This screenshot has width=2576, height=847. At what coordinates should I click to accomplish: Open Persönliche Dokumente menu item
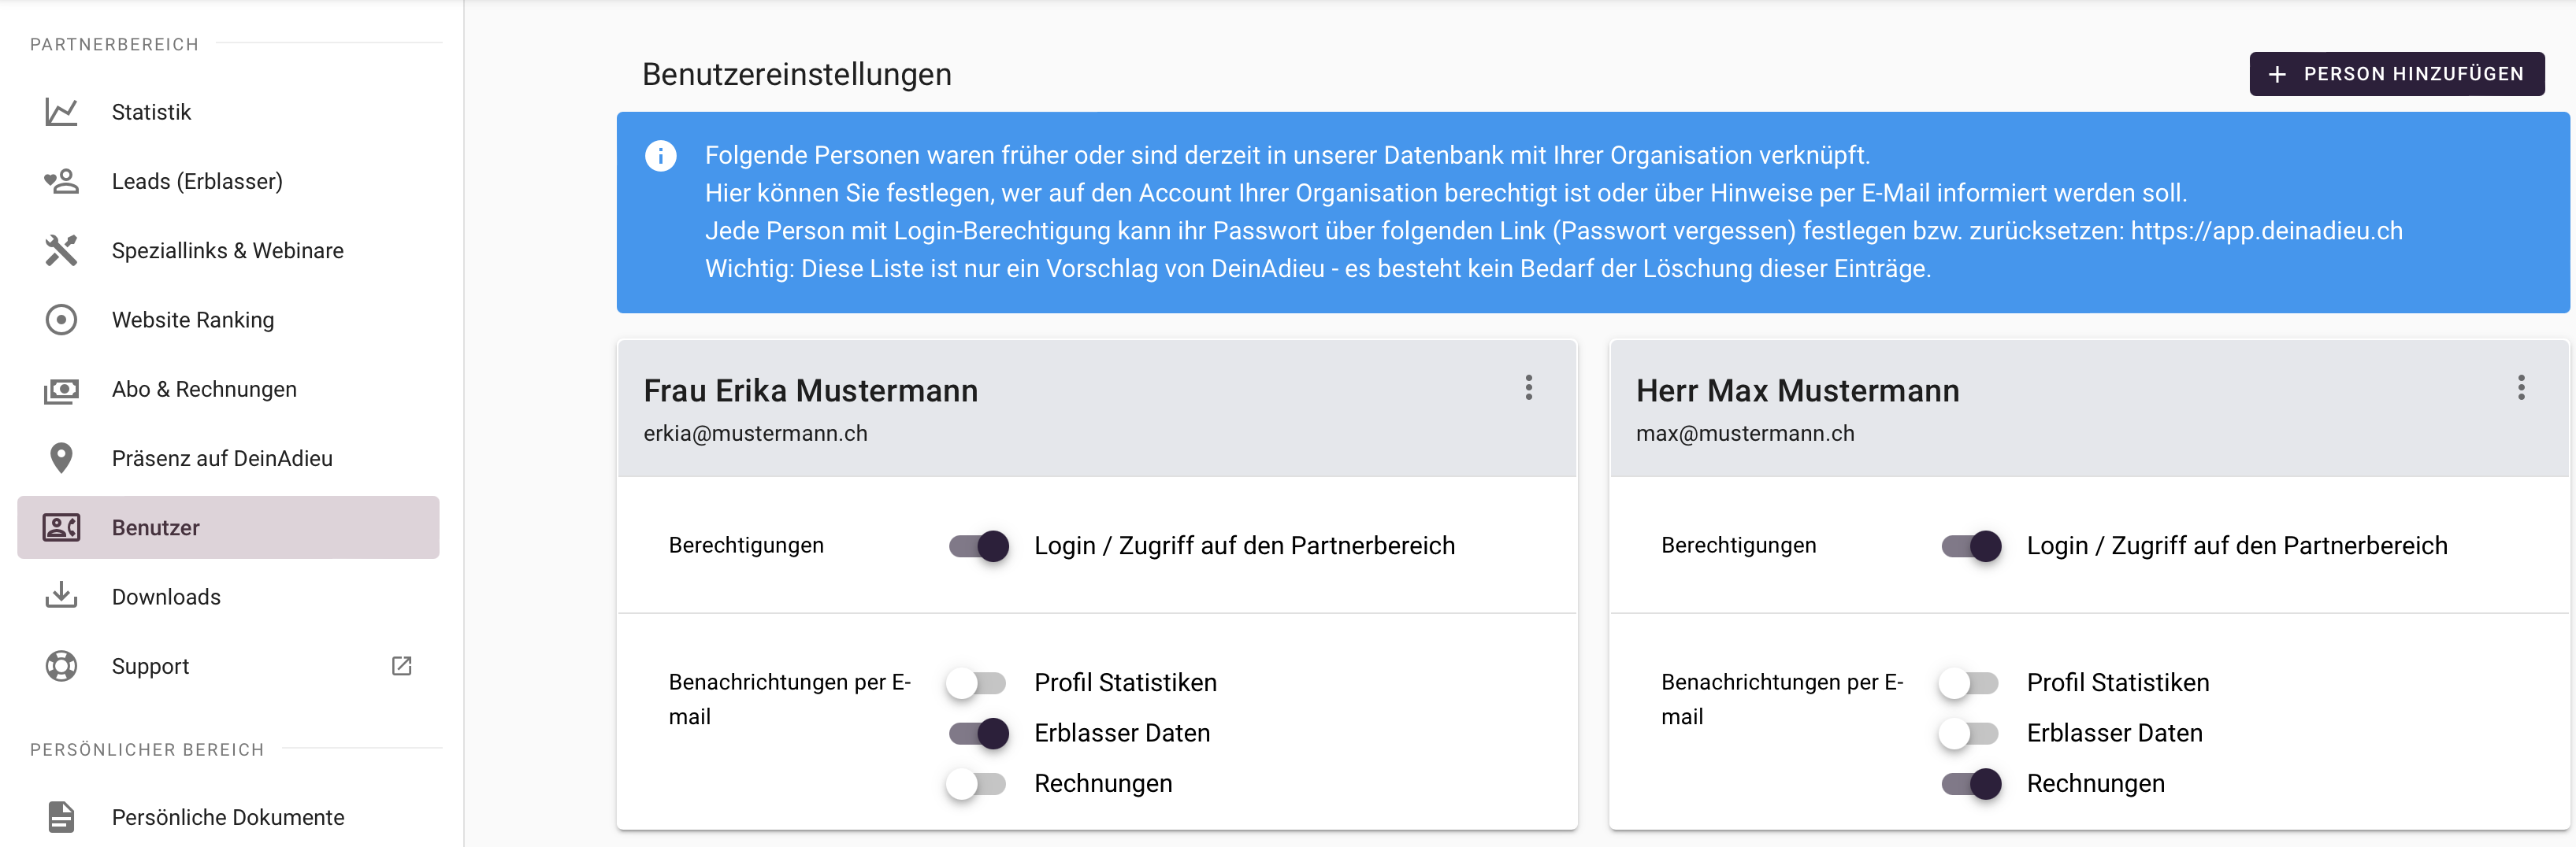tap(227, 817)
